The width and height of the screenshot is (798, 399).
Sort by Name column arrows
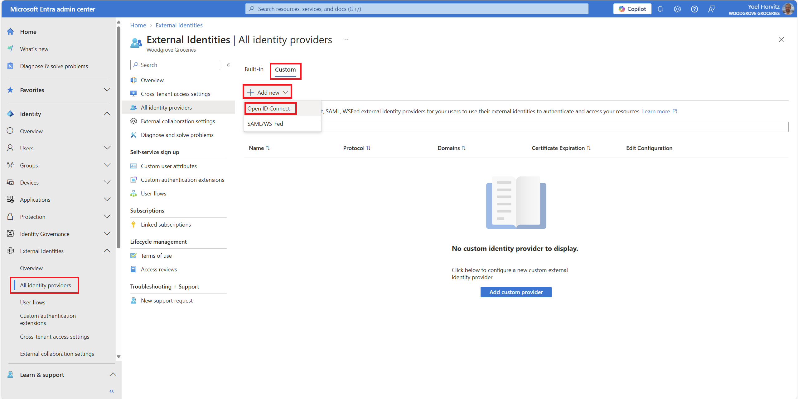point(268,148)
